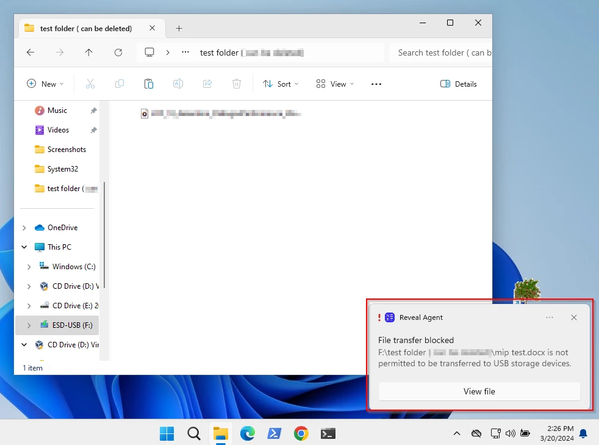Click the Paste clipboard icon
The height and width of the screenshot is (445, 599).
[x=149, y=84]
